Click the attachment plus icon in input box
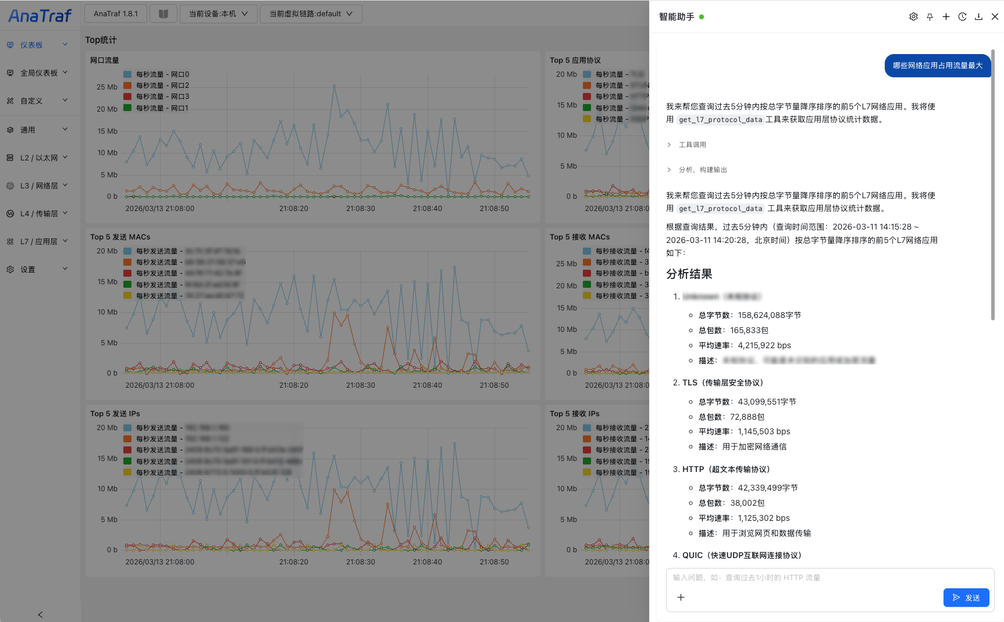The width and height of the screenshot is (1004, 622). pos(681,597)
